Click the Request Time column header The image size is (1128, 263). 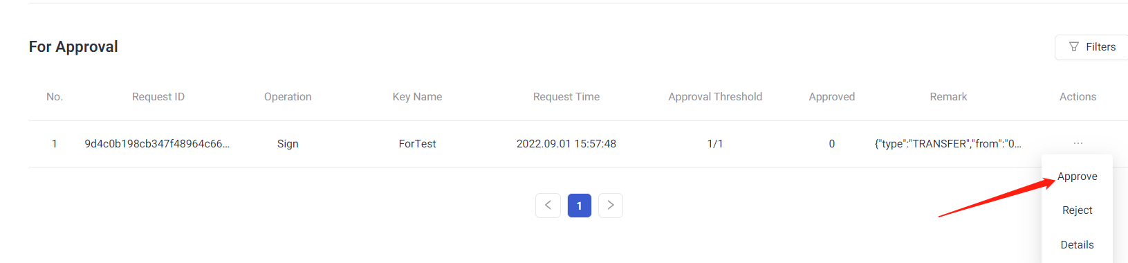(566, 97)
